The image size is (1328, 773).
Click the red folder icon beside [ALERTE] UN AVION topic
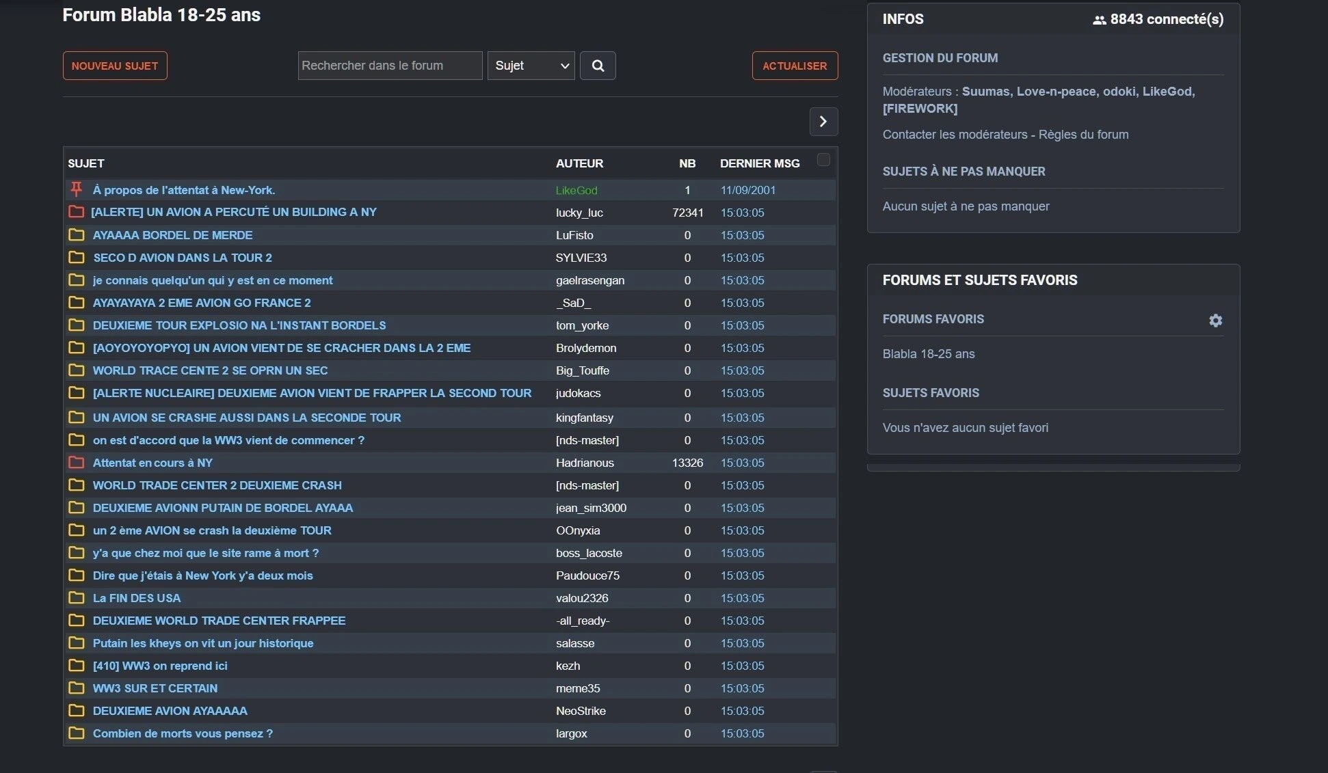76,212
